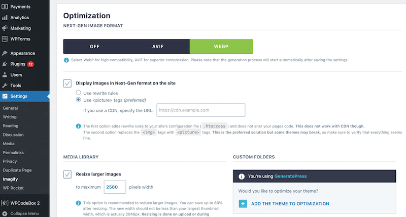Click the plus icon to add theme
The width and height of the screenshot is (406, 217).
pos(243,203)
